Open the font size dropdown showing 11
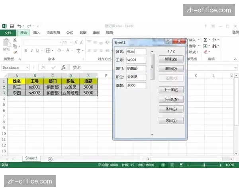The image size is (239, 191). tap(71, 42)
